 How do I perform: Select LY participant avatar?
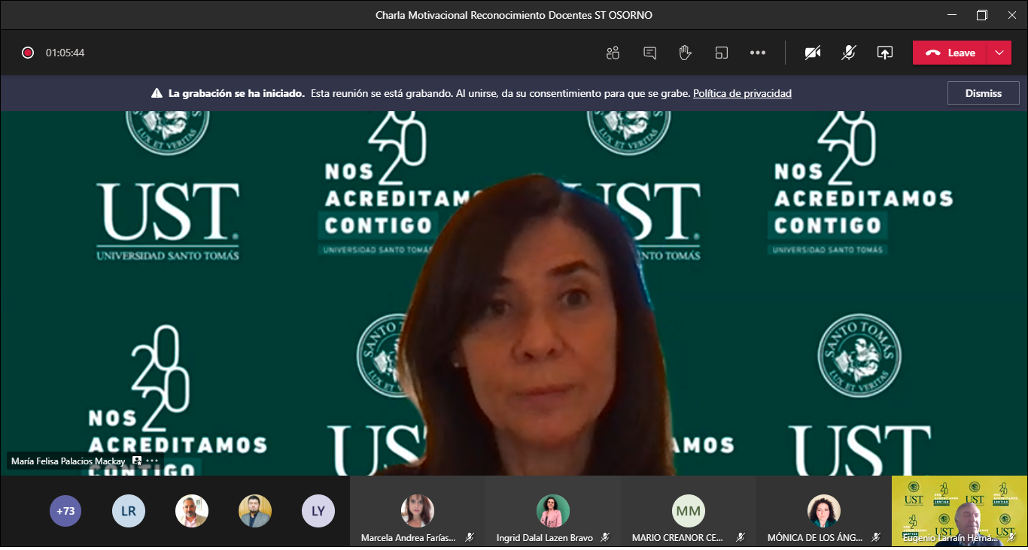click(318, 511)
